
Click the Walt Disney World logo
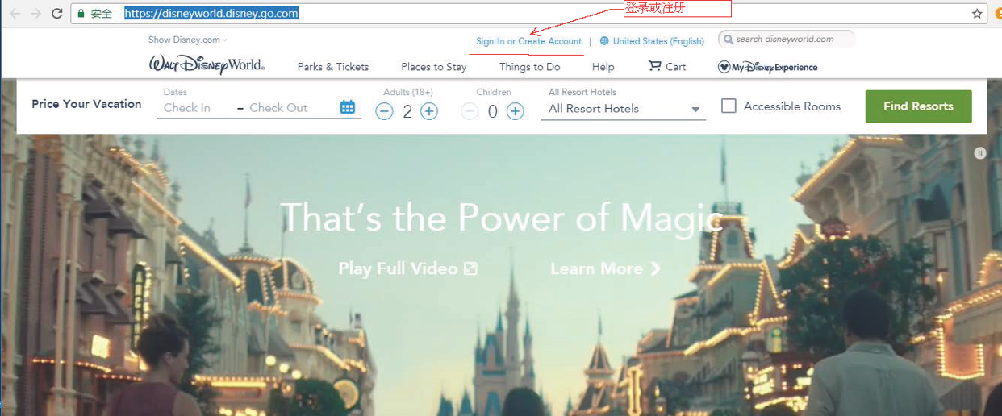click(207, 65)
